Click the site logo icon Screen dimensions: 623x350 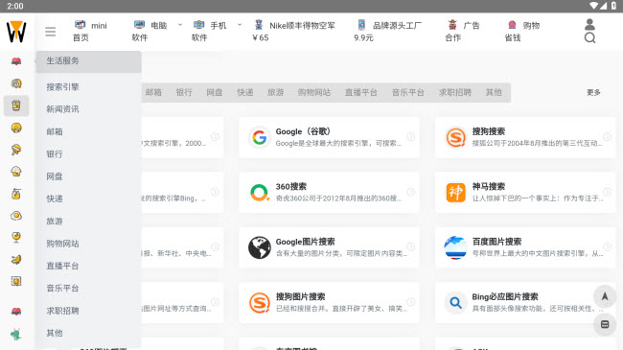16,32
